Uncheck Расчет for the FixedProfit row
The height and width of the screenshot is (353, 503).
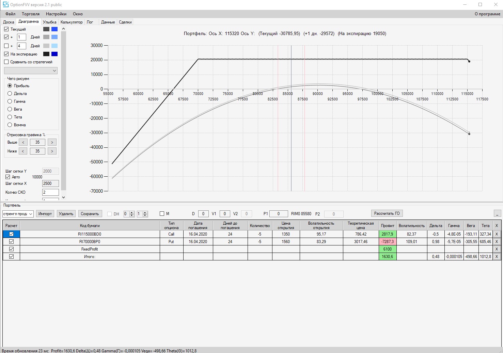pos(11,249)
